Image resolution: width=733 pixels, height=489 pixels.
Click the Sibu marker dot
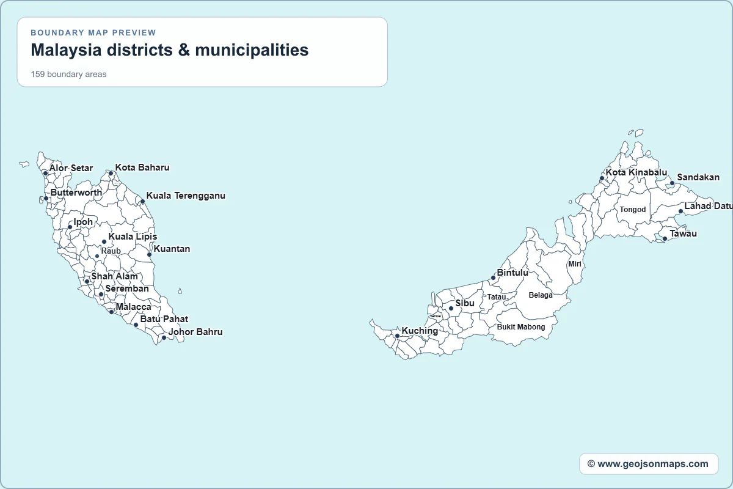tap(451, 308)
